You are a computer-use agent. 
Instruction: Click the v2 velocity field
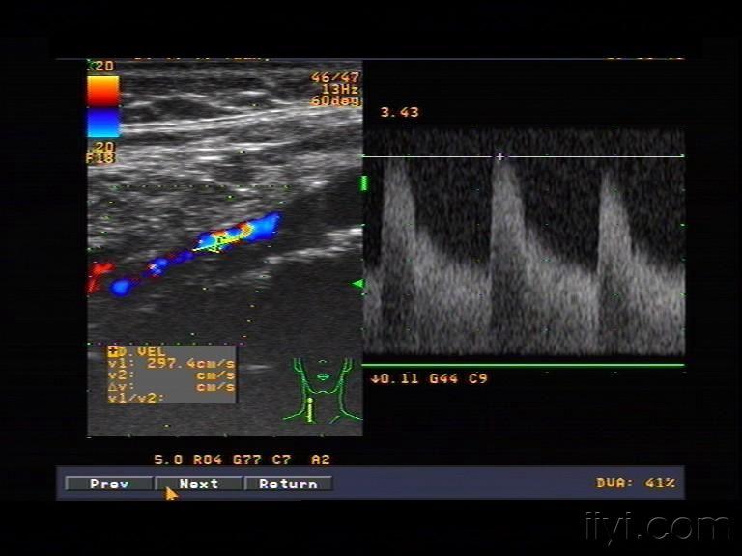pyautogui.click(x=171, y=375)
